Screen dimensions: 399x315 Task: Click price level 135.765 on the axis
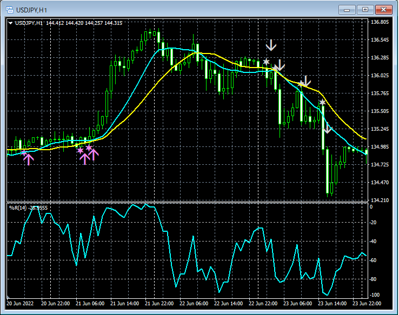click(380, 93)
